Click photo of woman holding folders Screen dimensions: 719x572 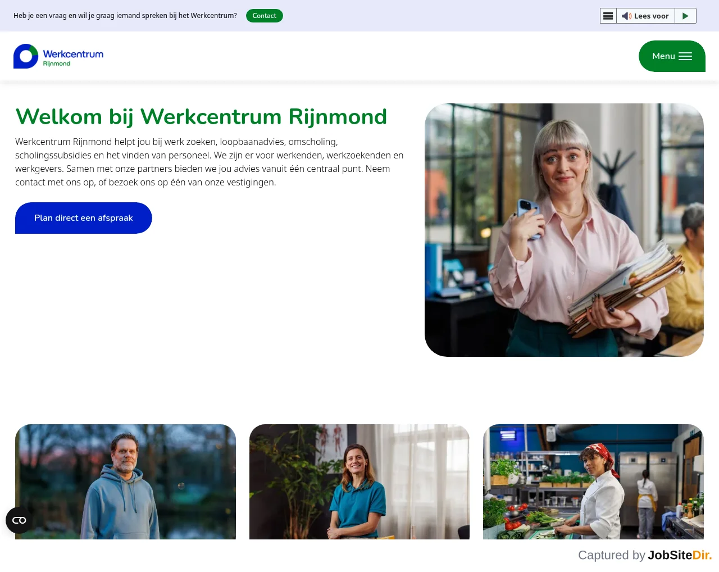[x=564, y=230]
